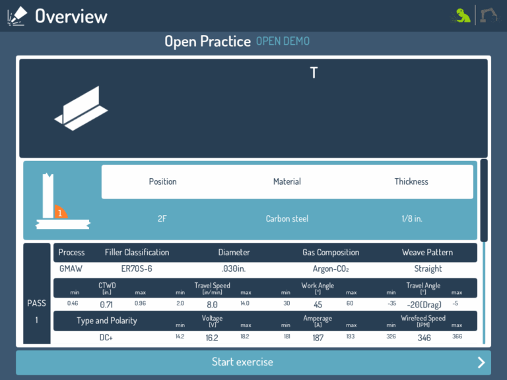Select the green manual welder mode icon
Image resolution: width=507 pixels, height=380 pixels.
(x=461, y=15)
